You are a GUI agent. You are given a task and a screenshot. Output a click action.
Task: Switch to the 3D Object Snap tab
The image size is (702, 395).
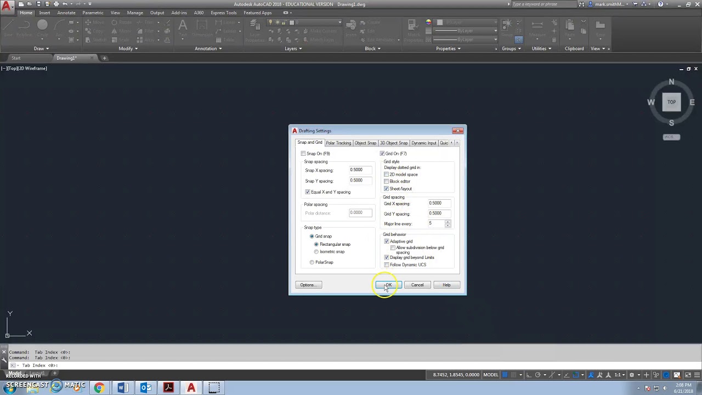point(394,143)
